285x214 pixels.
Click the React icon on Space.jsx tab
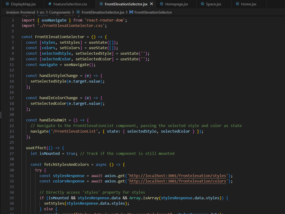click(x=202, y=4)
